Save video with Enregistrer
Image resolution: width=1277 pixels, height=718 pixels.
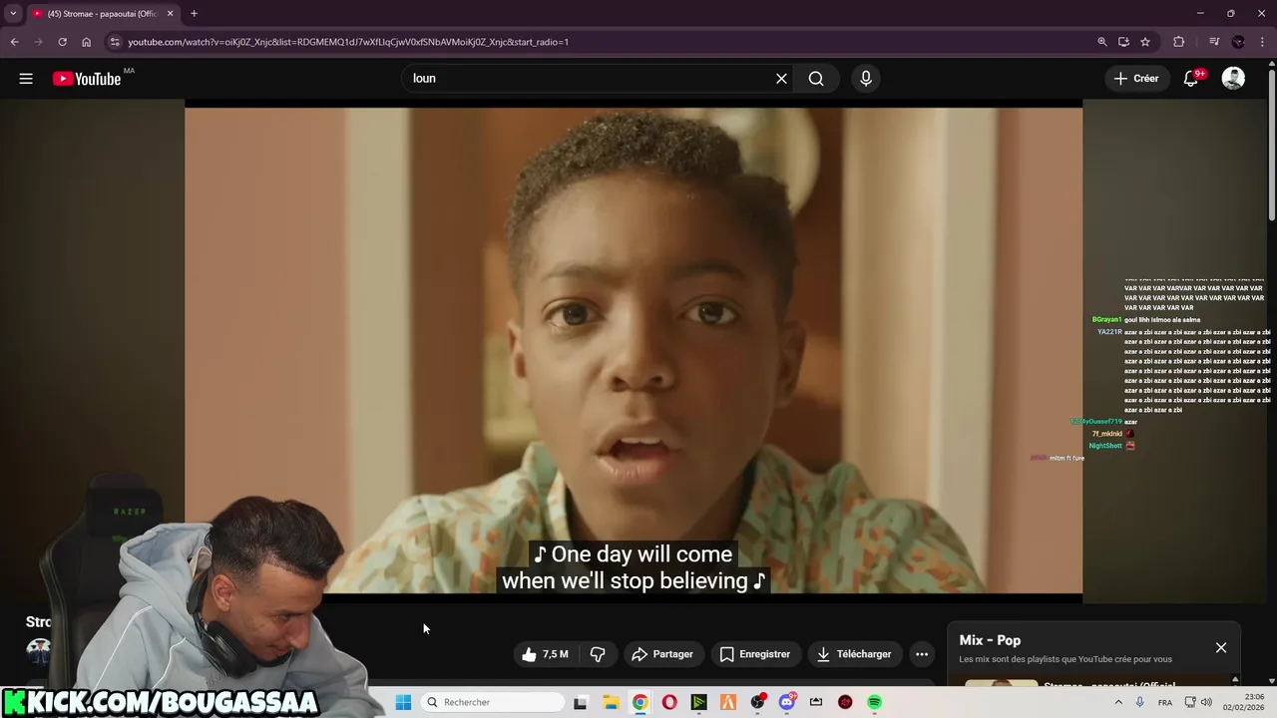click(x=755, y=654)
